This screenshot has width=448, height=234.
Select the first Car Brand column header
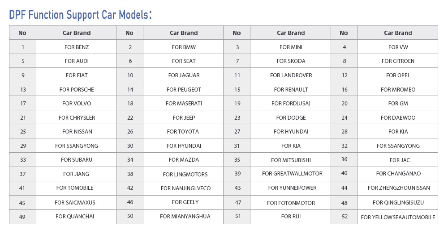tap(77, 33)
